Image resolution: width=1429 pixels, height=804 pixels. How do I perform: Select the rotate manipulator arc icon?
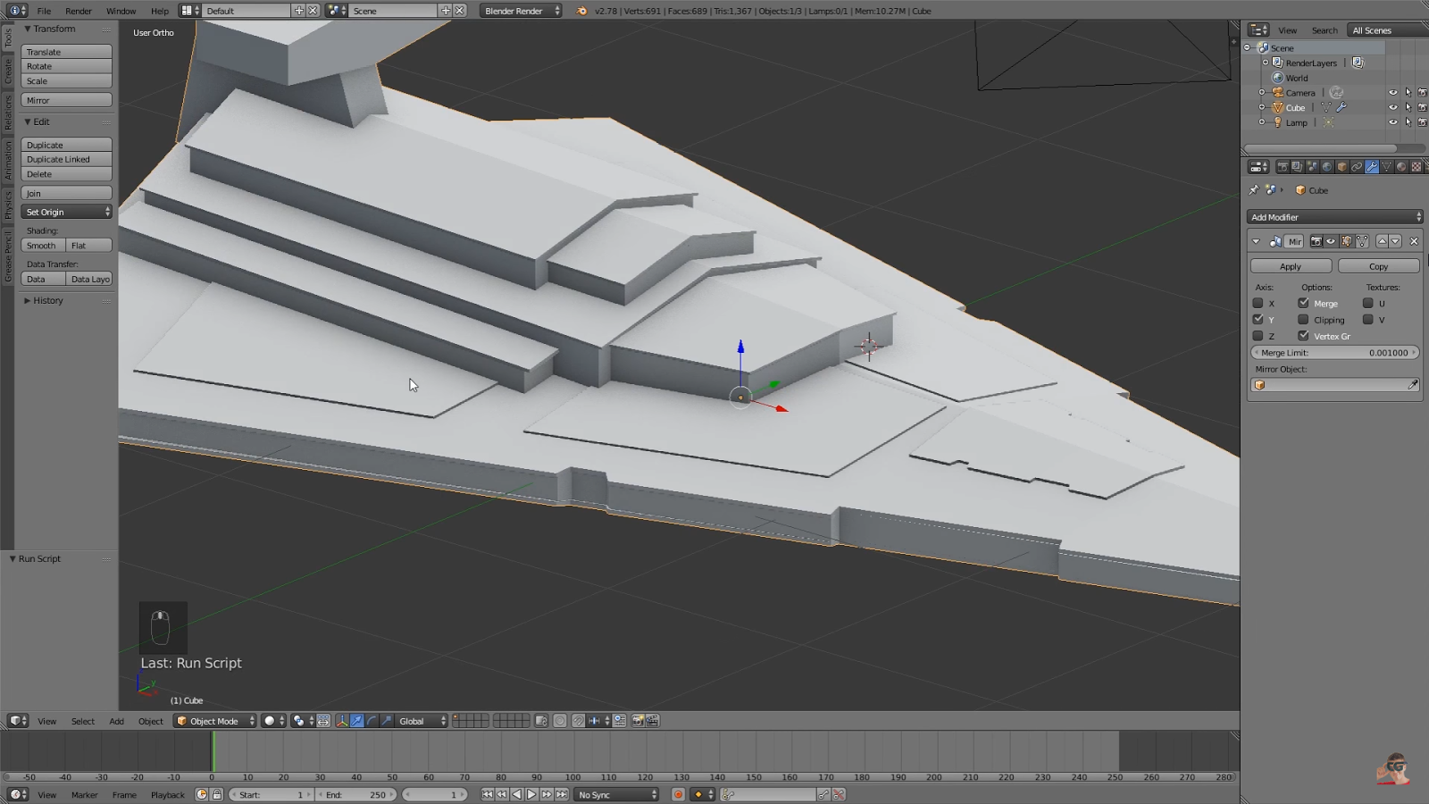pyautogui.click(x=372, y=721)
